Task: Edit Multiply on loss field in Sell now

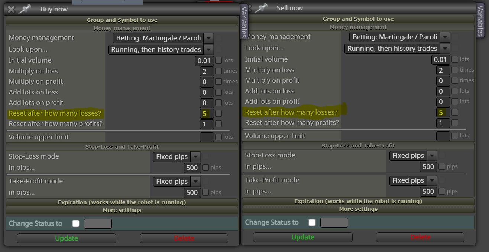Action: 443,70
